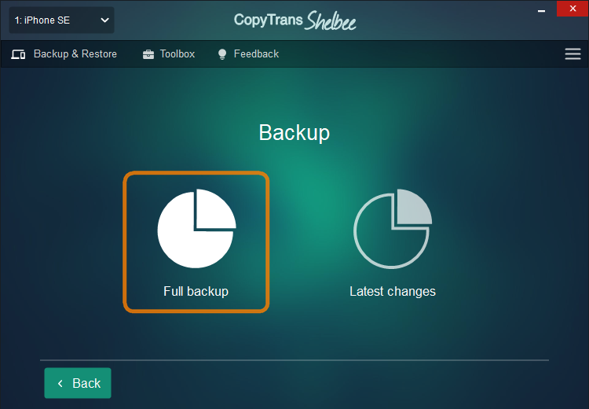
Task: Click the Latest changes label
Action: (x=393, y=291)
